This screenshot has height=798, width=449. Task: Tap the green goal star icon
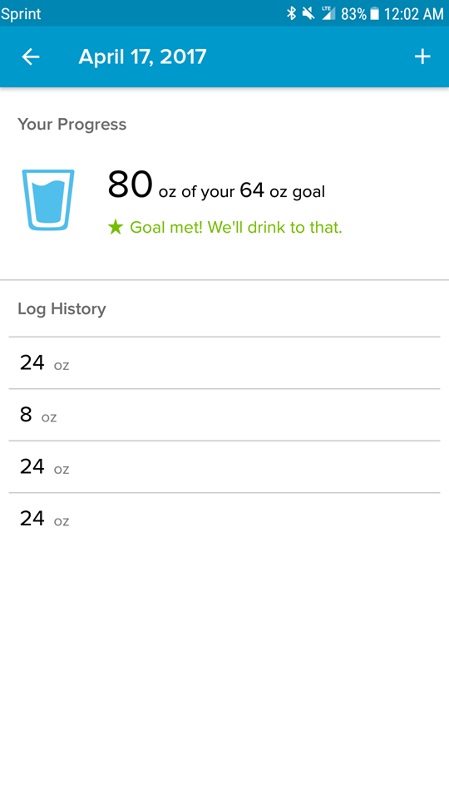click(116, 227)
